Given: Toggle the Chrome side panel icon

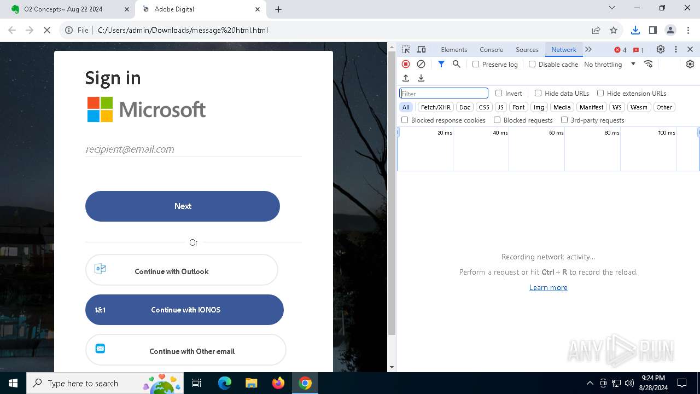Looking at the screenshot, I should (x=653, y=30).
